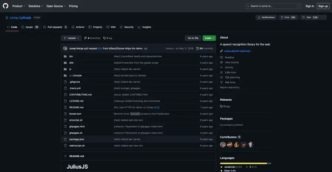The width and height of the screenshot is (332, 172).
Task: Fork the repository with Fork button
Action: pos(288,17)
